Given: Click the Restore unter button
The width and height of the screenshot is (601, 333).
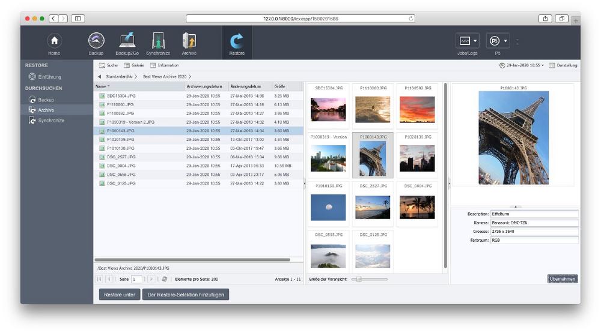Looking at the screenshot, I should click(x=120, y=295).
